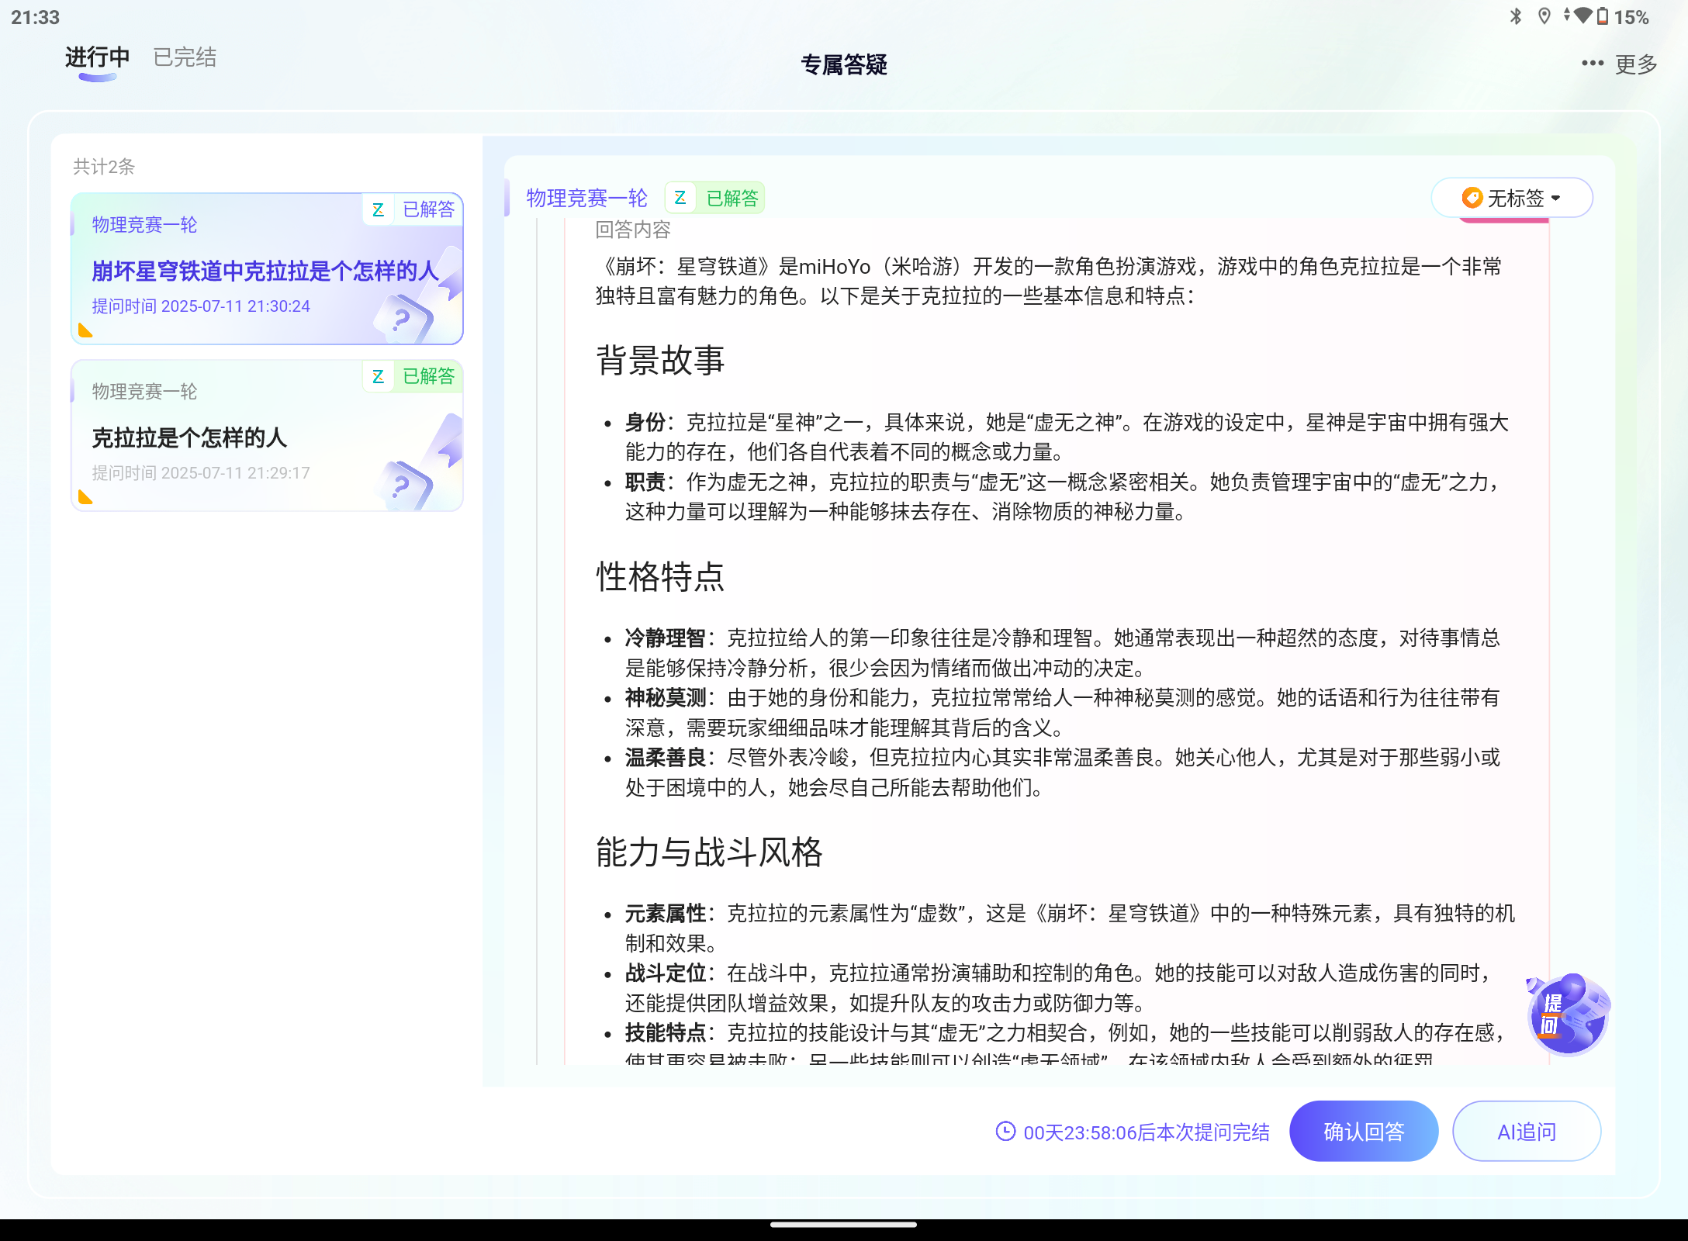Click the 物理竞赛一轮 header in the answer panel
1688x1241 pixels.
click(586, 198)
